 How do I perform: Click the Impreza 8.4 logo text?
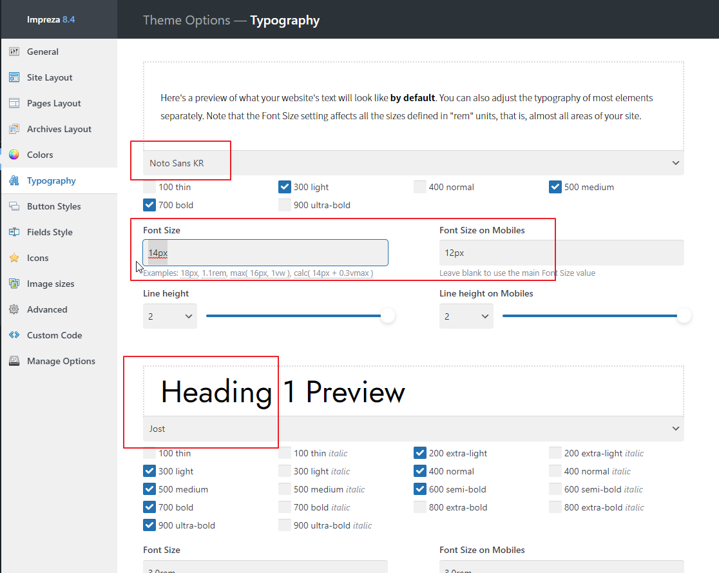tap(51, 19)
